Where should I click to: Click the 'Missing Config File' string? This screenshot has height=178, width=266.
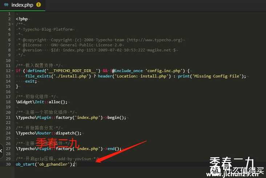(x=217, y=76)
